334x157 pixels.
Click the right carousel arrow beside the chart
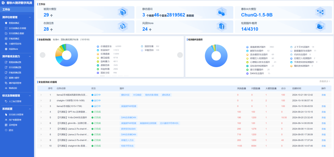[180, 55]
